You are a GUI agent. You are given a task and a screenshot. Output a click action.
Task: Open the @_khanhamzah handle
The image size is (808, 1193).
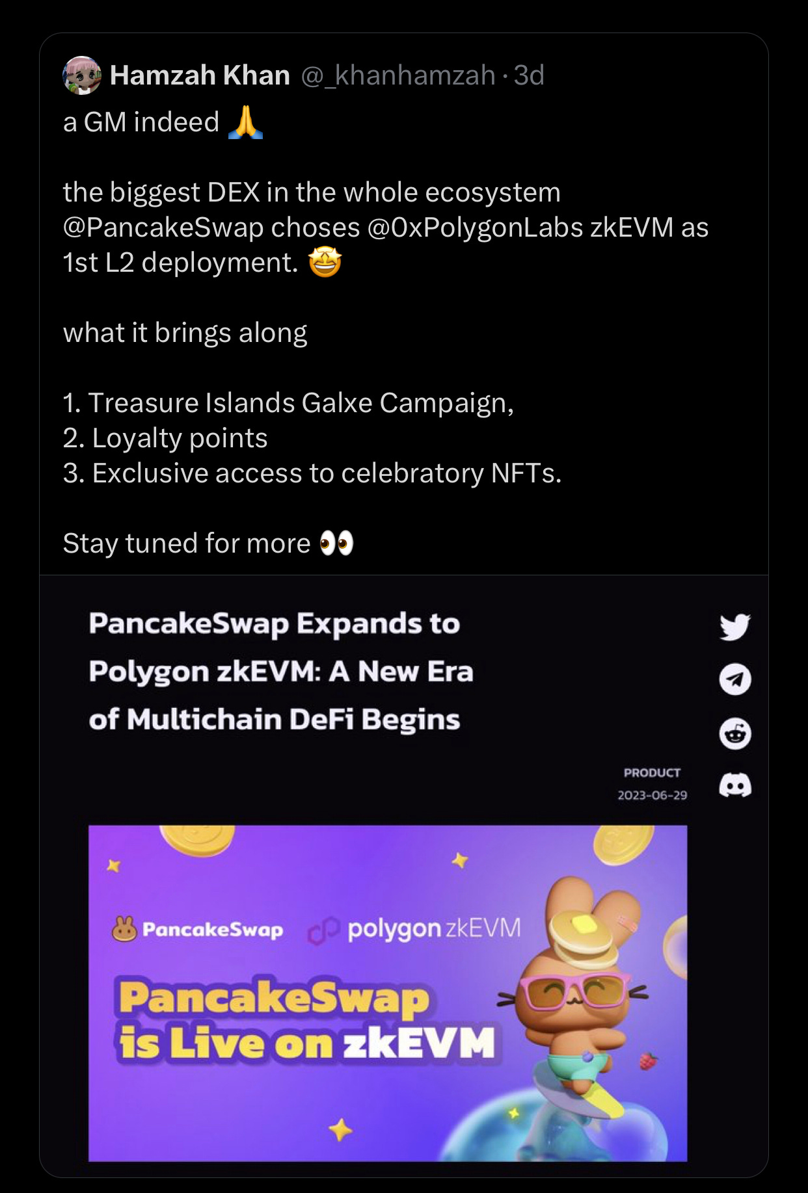click(398, 75)
